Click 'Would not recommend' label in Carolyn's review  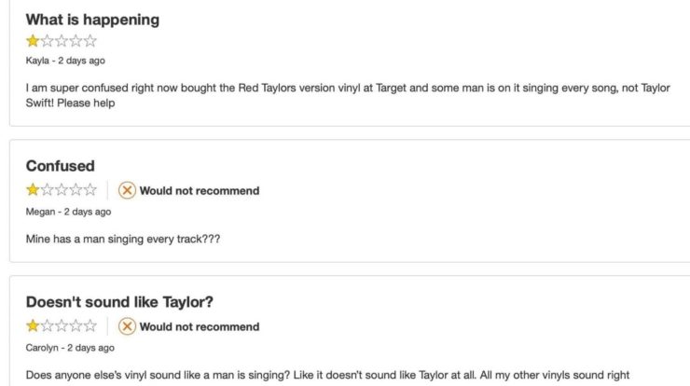[200, 326]
